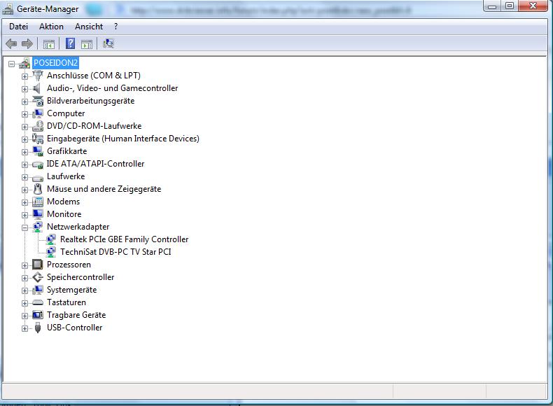The height and width of the screenshot is (406, 553).
Task: Open the Aktion menu
Action: [51, 27]
